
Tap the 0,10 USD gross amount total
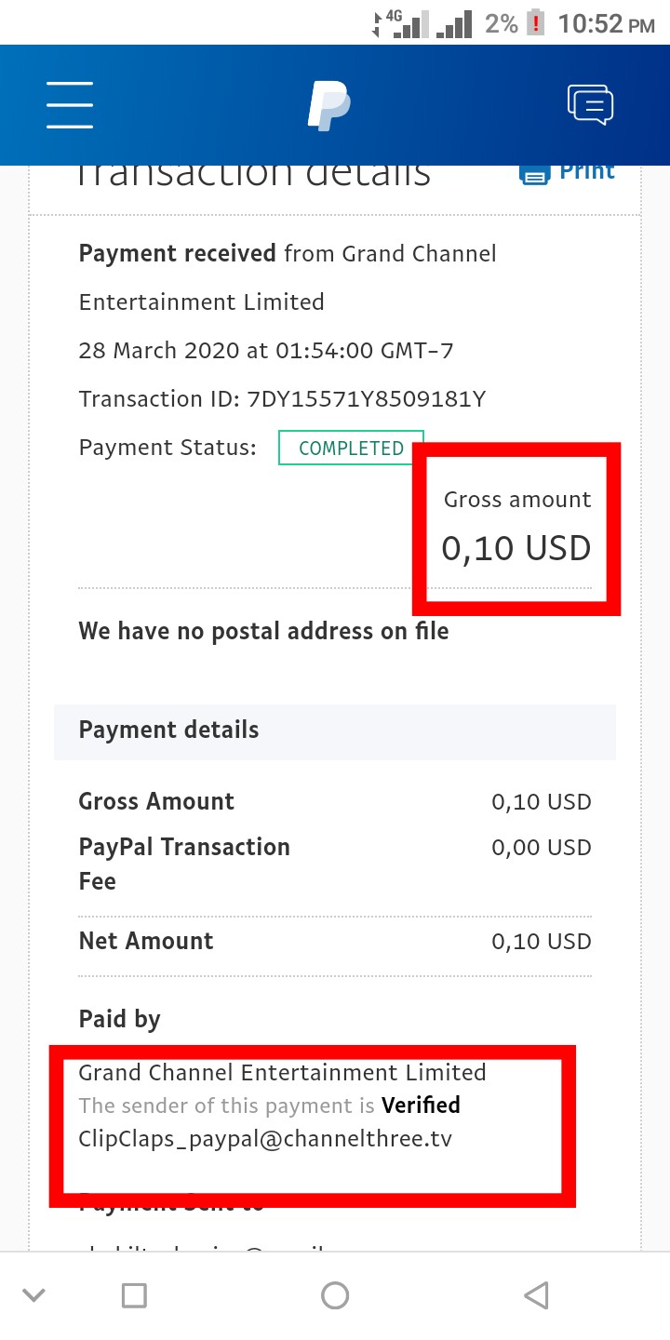coord(516,548)
